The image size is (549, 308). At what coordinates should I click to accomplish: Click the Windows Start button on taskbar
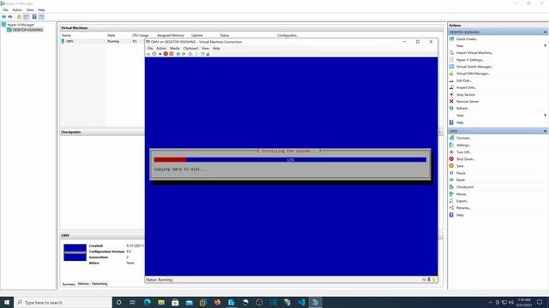(7, 302)
